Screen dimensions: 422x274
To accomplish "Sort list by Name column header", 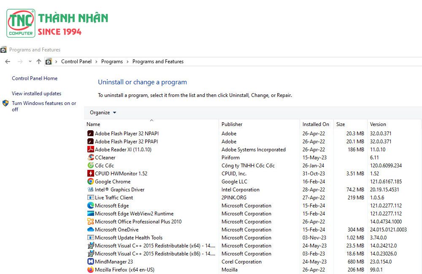I will [93, 124].
